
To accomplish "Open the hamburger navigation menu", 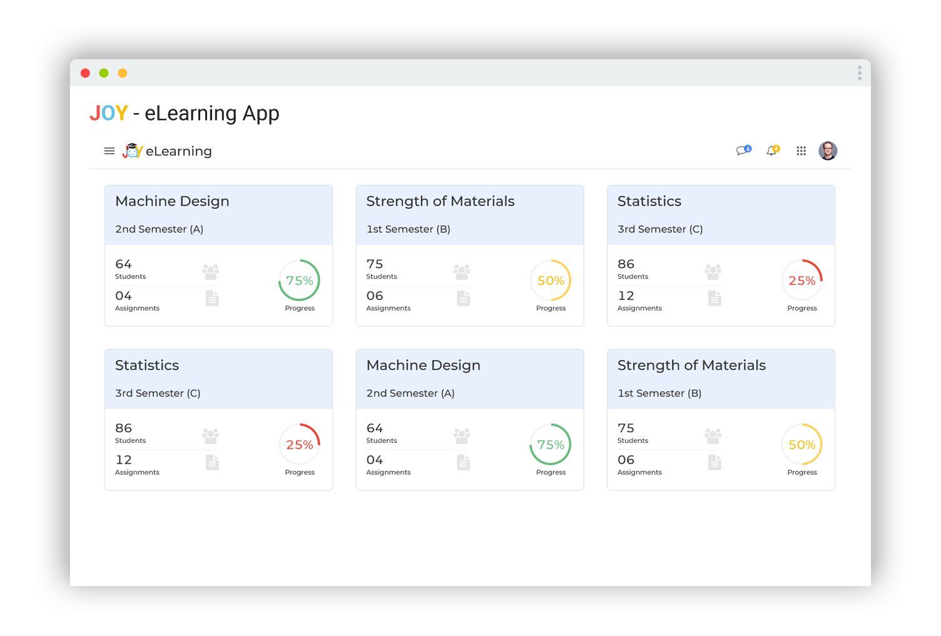I will tap(109, 151).
